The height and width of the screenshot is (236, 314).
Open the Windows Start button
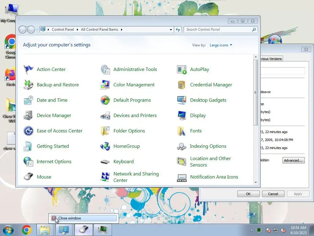tap(8, 230)
